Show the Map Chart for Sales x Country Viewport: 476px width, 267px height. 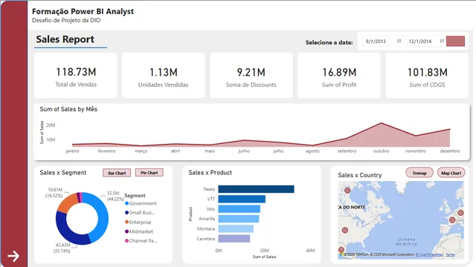click(x=451, y=173)
